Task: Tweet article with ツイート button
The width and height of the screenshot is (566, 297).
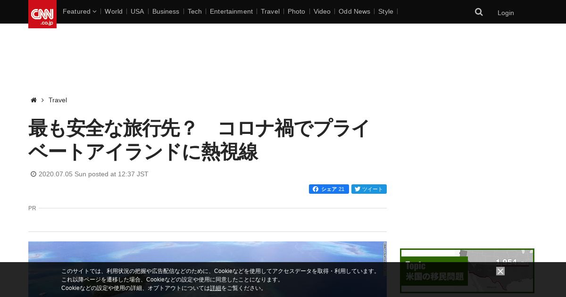Action: click(x=369, y=189)
